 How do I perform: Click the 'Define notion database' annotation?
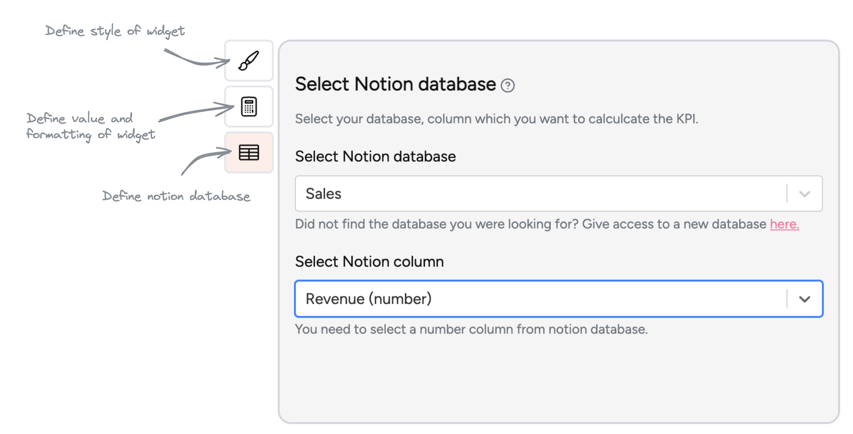point(176,196)
